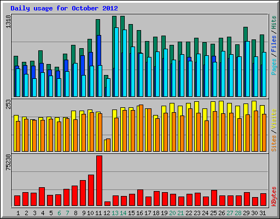Click day 25 on the x-axis
Screen dimensions: 280x219
click(x=213, y=213)
